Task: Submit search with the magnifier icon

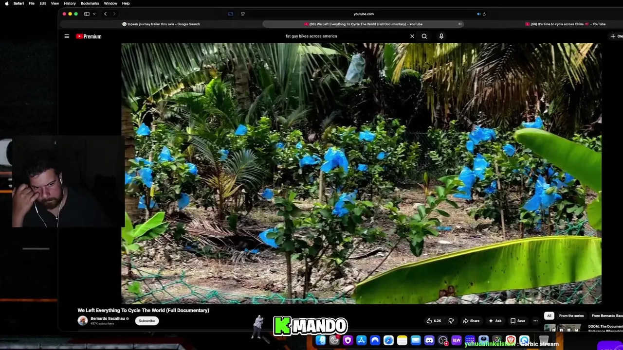Action: 424,36
